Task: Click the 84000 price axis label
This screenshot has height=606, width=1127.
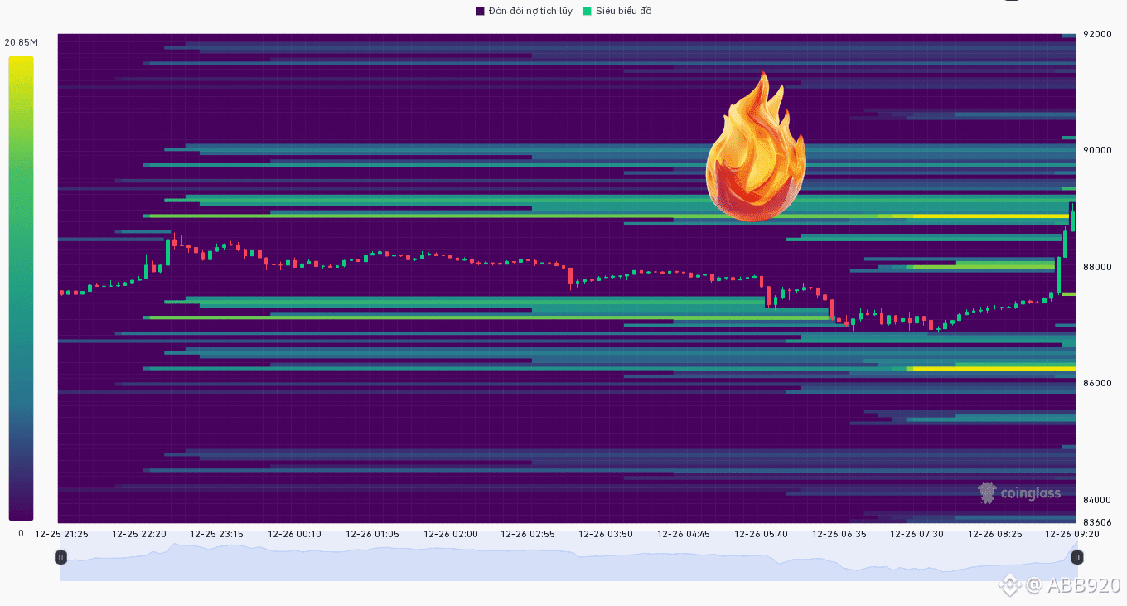Action: [1098, 500]
